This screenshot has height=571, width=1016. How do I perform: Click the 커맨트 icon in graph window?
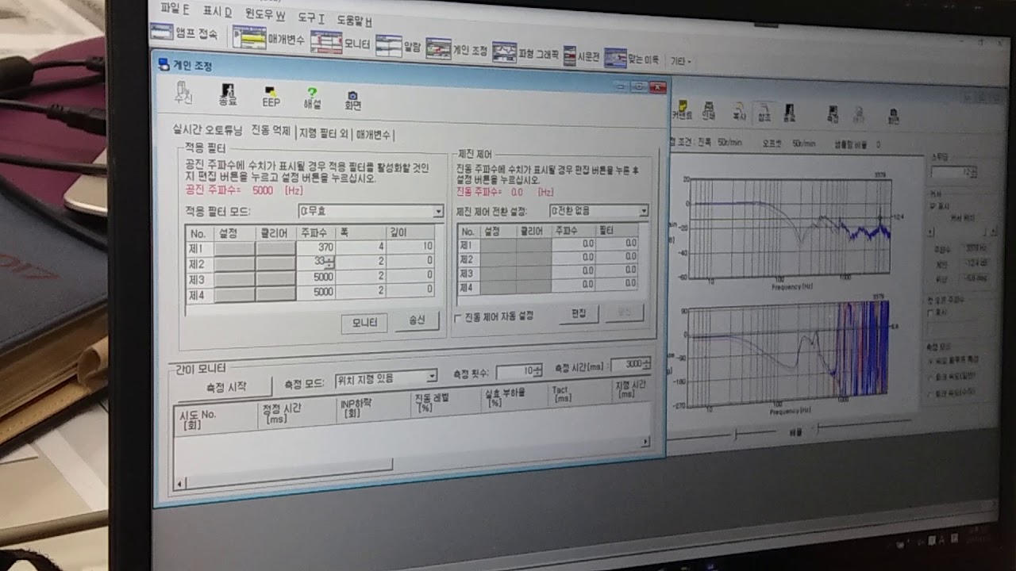[x=682, y=109]
